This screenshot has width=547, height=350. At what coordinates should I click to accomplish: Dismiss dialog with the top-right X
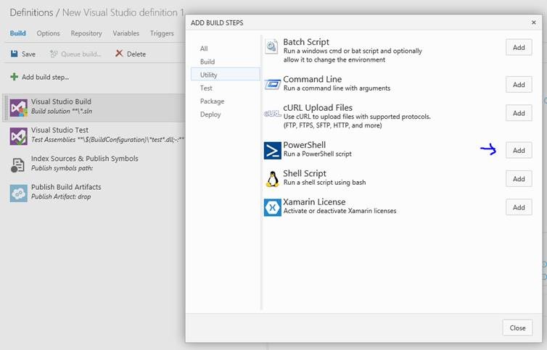click(533, 22)
